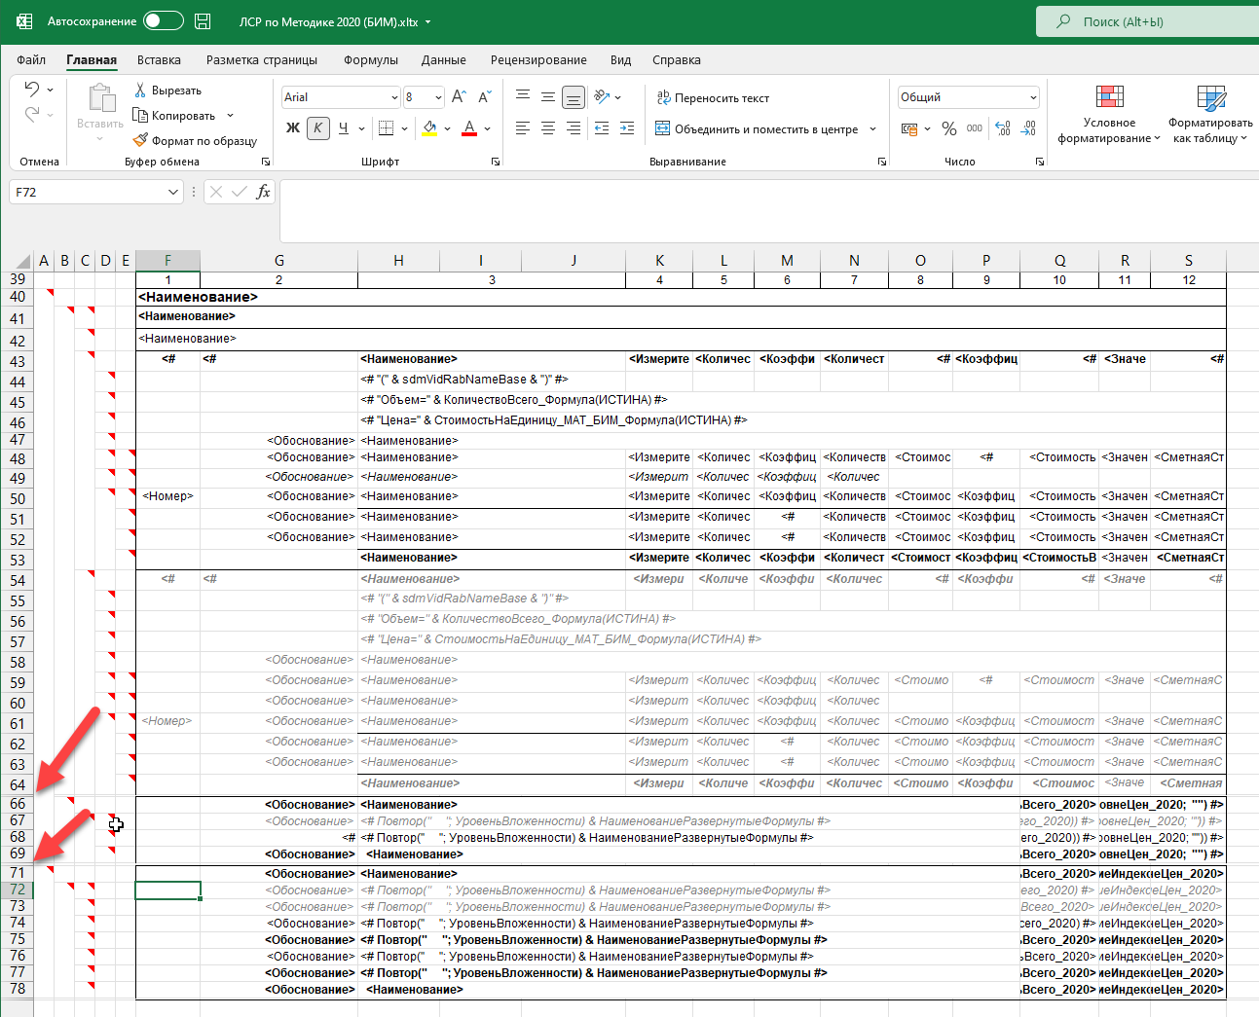Click the Save floppy disk icon
This screenshot has width=1259, height=1017.
203,21
